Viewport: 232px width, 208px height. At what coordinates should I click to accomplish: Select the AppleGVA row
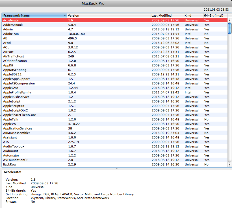[x=115, y=88]
